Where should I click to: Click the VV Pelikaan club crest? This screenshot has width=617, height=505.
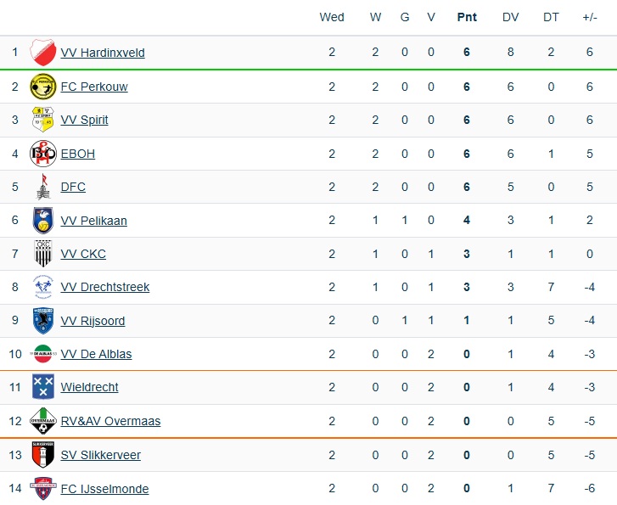(x=42, y=221)
